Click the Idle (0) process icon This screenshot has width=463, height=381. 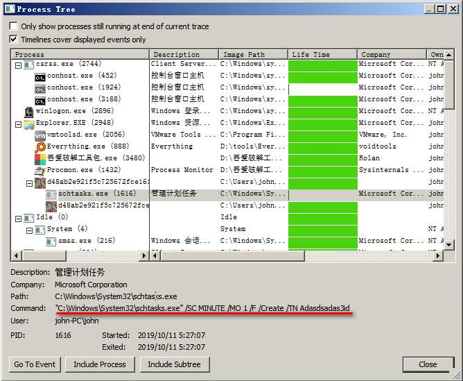tap(28, 218)
